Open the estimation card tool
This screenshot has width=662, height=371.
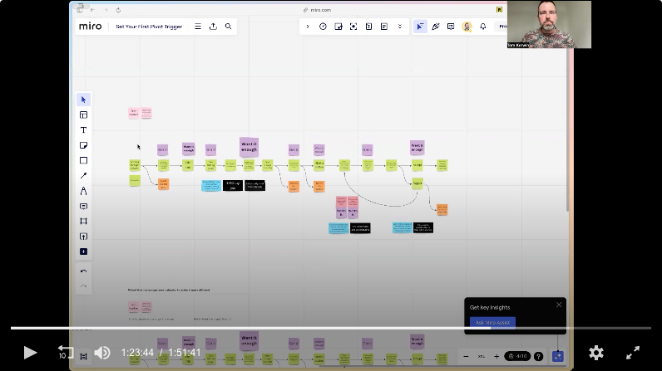(x=368, y=27)
